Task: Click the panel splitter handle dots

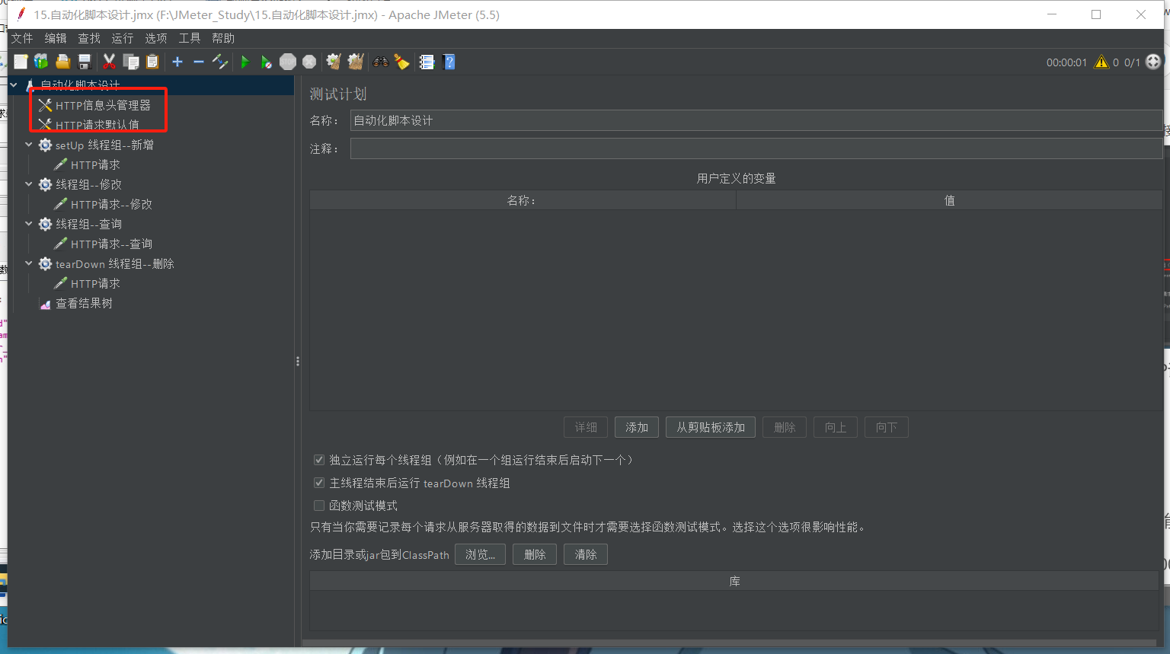Action: (x=298, y=362)
